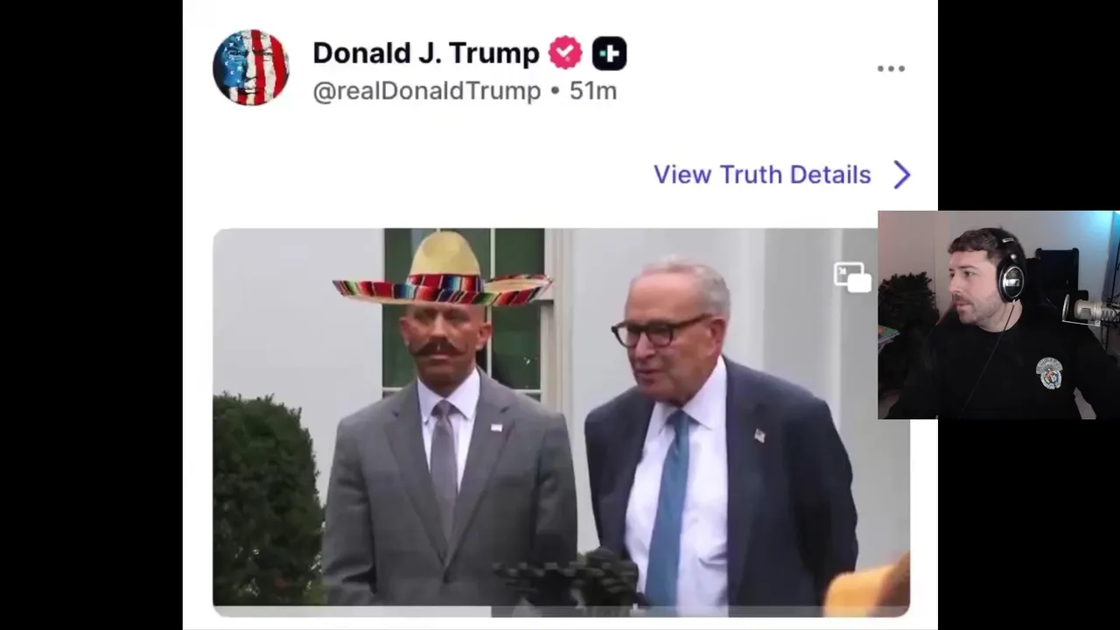Seek using the video progress bar
1120x630 pixels.
561,610
